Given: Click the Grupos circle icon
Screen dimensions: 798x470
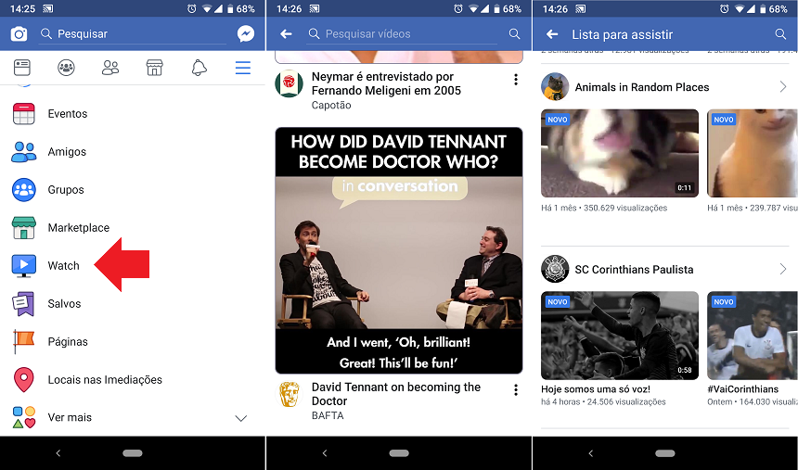Looking at the screenshot, I should click(23, 190).
